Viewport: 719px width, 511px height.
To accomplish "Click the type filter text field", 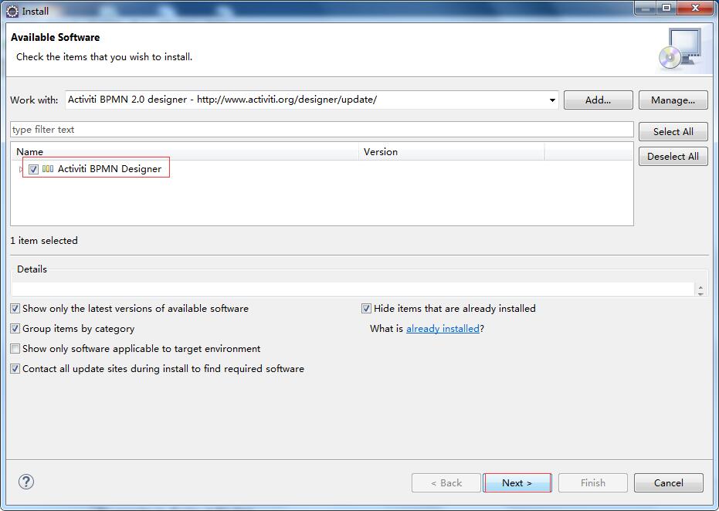I will click(x=322, y=130).
